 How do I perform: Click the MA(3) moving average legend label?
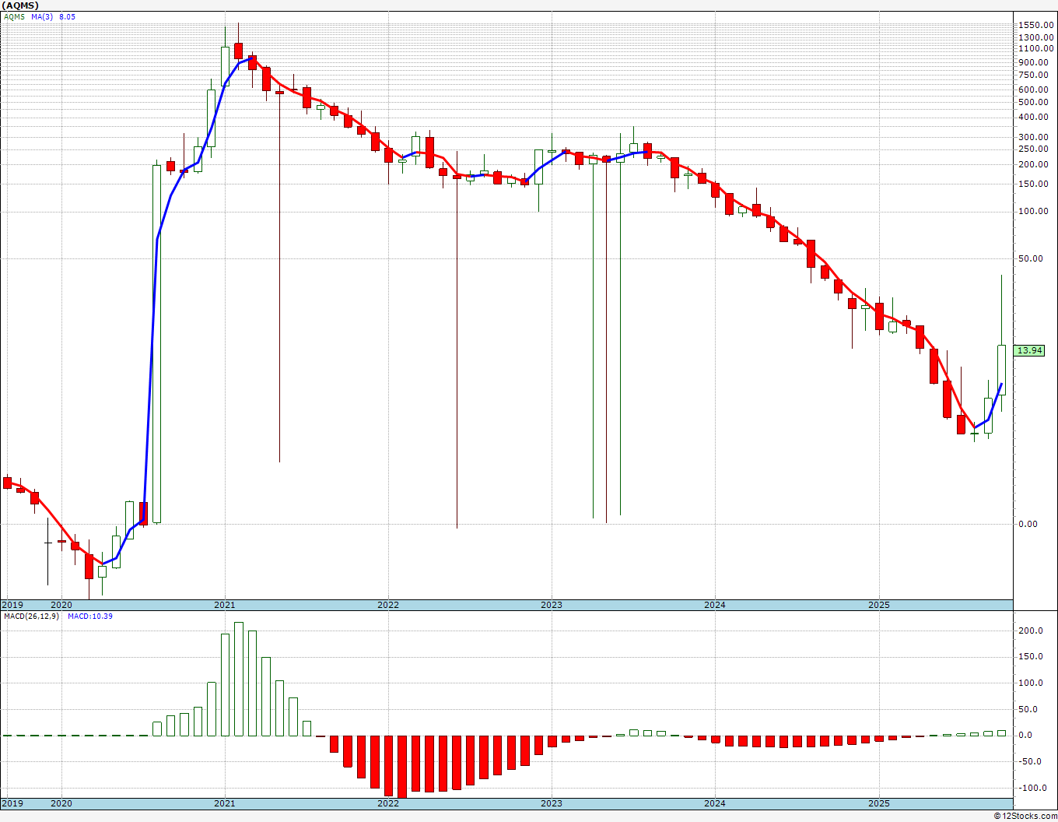click(42, 16)
